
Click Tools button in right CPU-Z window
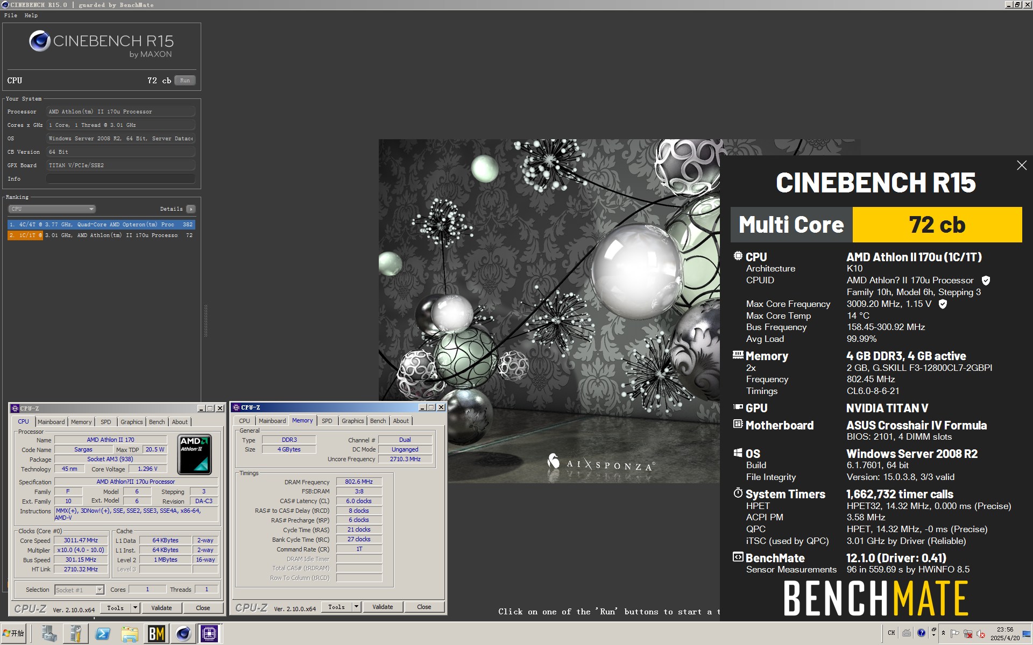[x=336, y=607]
